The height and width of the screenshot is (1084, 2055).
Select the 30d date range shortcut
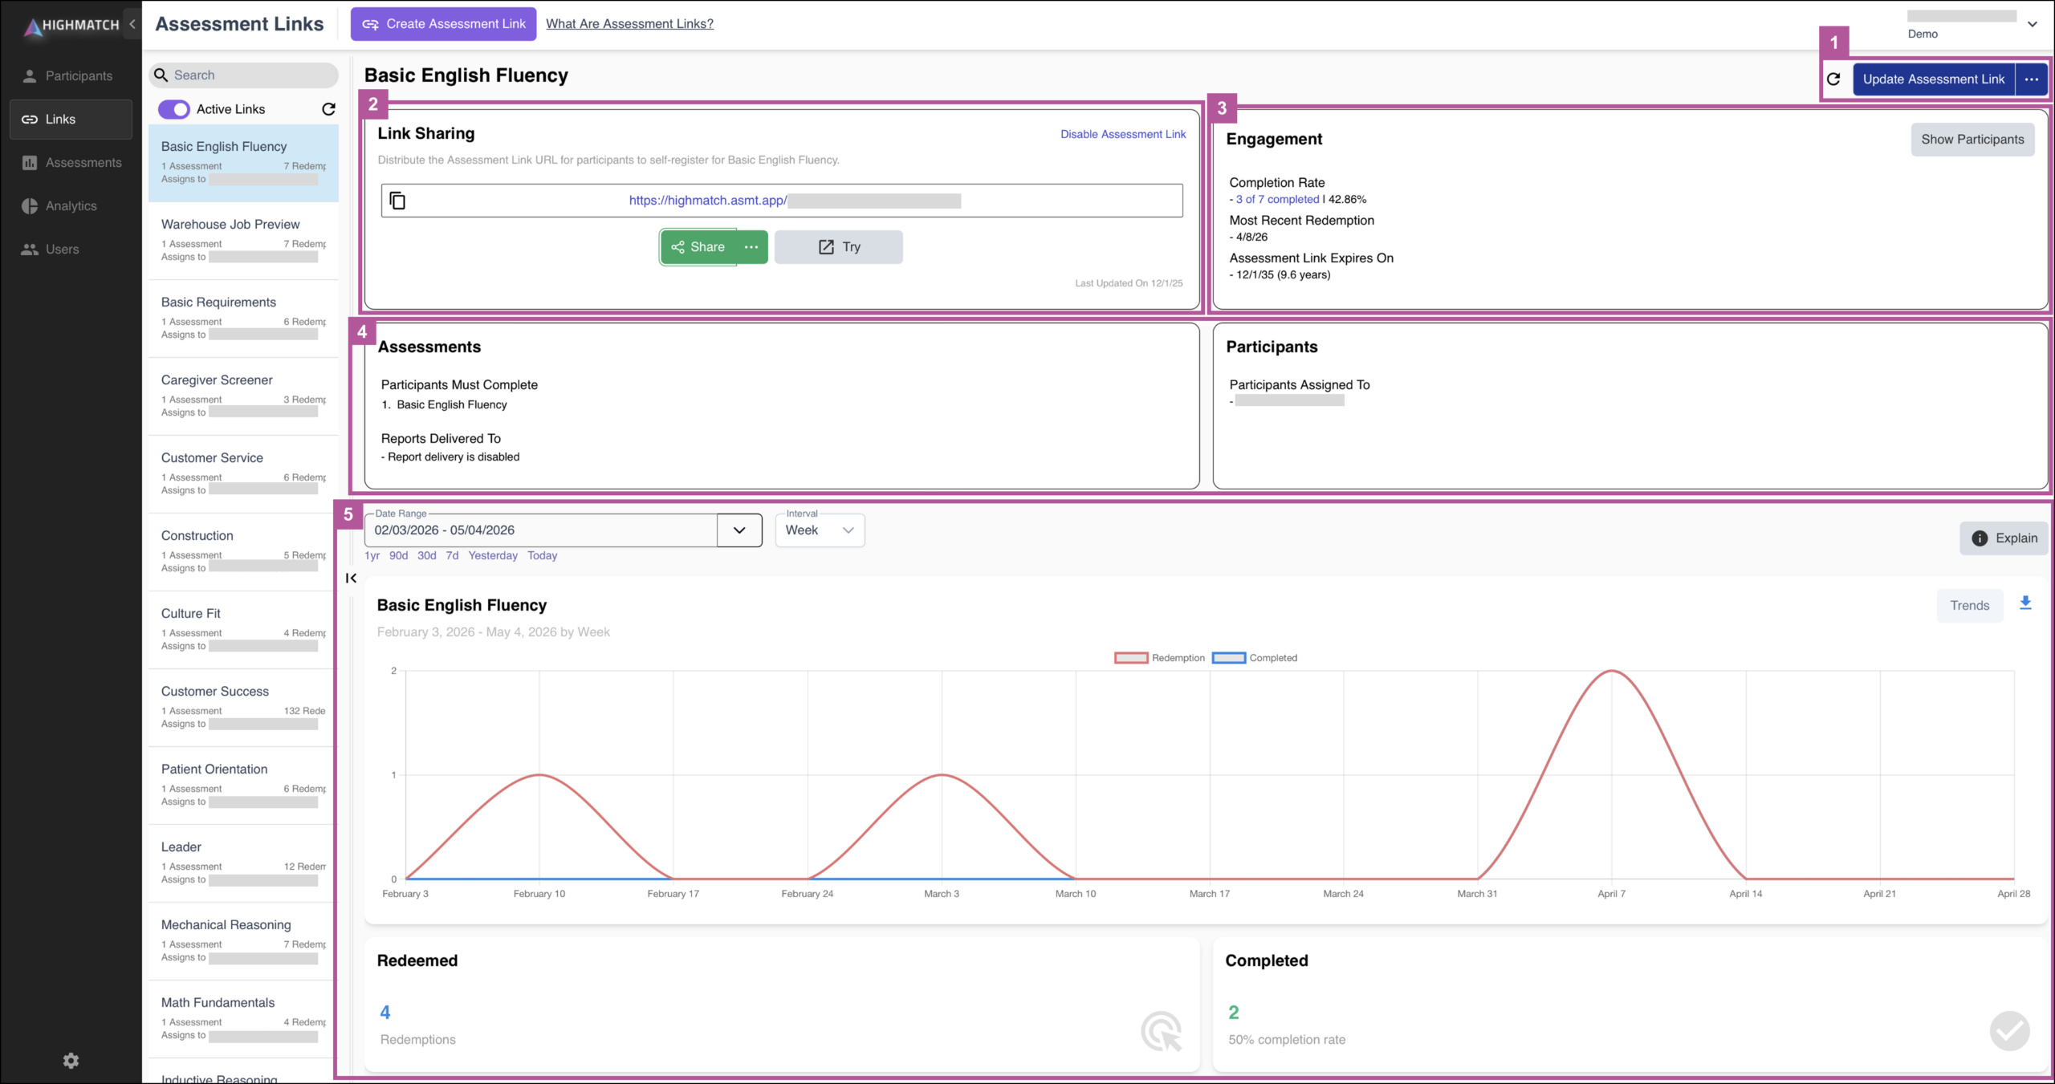pyautogui.click(x=427, y=555)
